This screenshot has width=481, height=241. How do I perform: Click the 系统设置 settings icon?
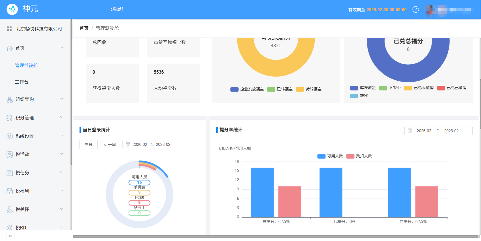tap(9, 136)
